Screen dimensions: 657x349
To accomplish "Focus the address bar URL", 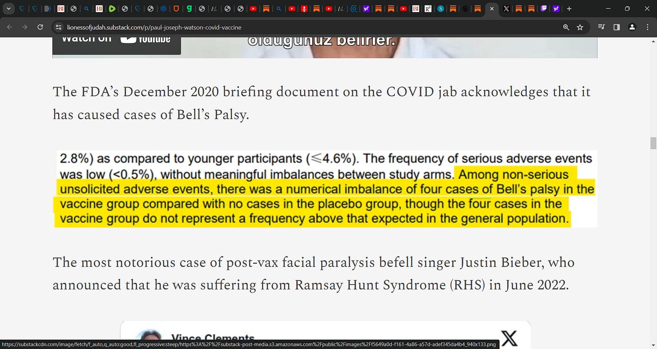I will click(154, 28).
